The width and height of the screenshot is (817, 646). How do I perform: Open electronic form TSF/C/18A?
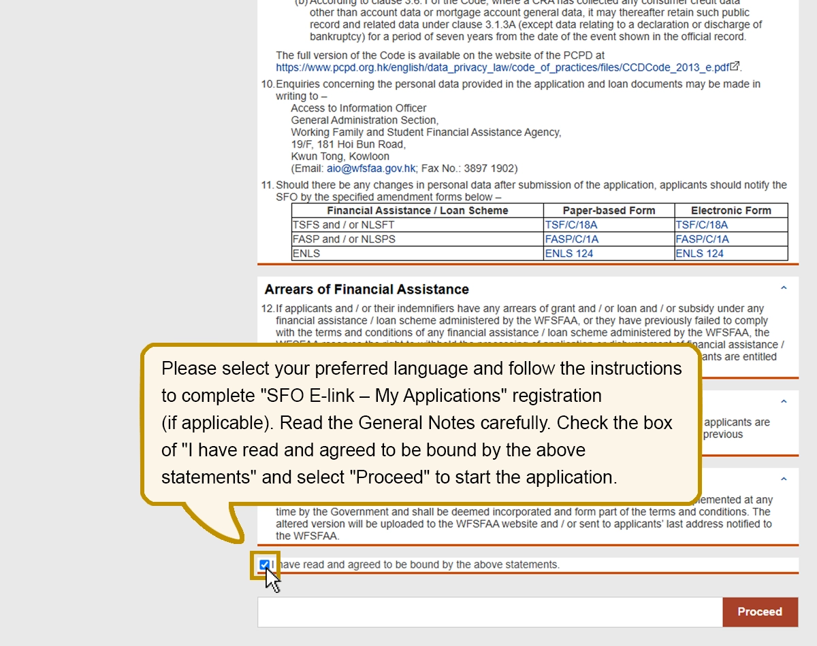701,225
